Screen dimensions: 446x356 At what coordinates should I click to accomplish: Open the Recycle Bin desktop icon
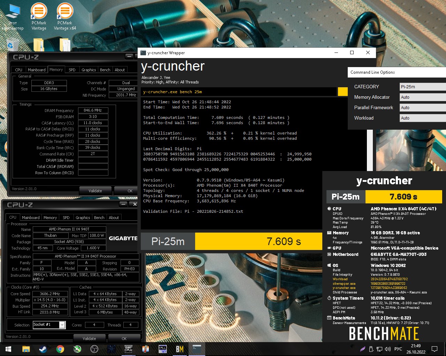click(13, 44)
